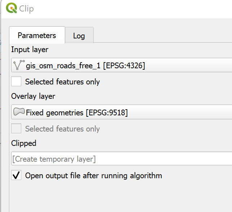Click the greyed Selected features only text below Overlay layer
The width and height of the screenshot is (232, 212).
point(62,129)
